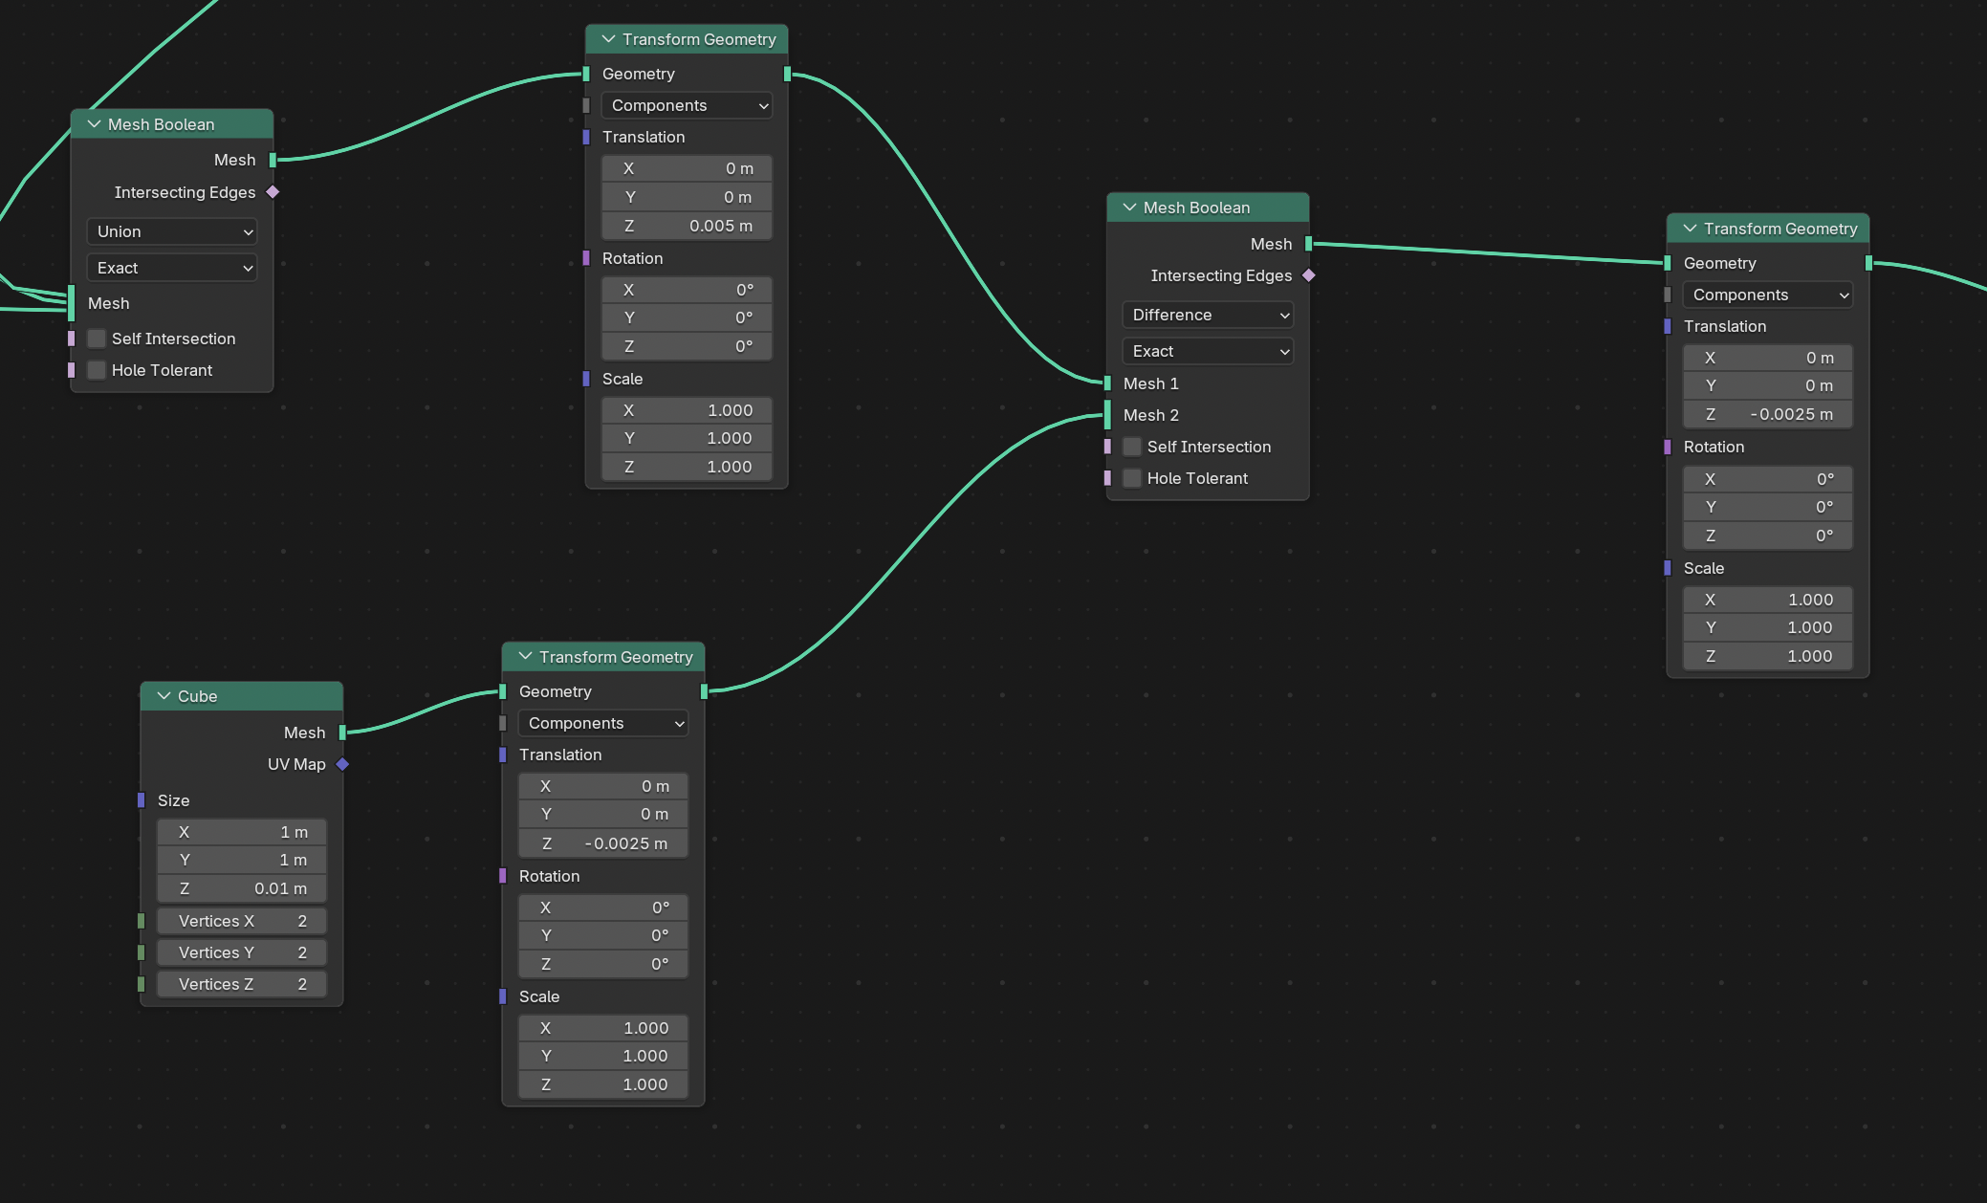Enable Self Intersection on the Union boolean
The height and width of the screenshot is (1203, 1987).
click(97, 339)
